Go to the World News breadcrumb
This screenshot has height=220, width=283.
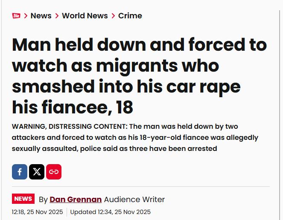click(x=85, y=16)
